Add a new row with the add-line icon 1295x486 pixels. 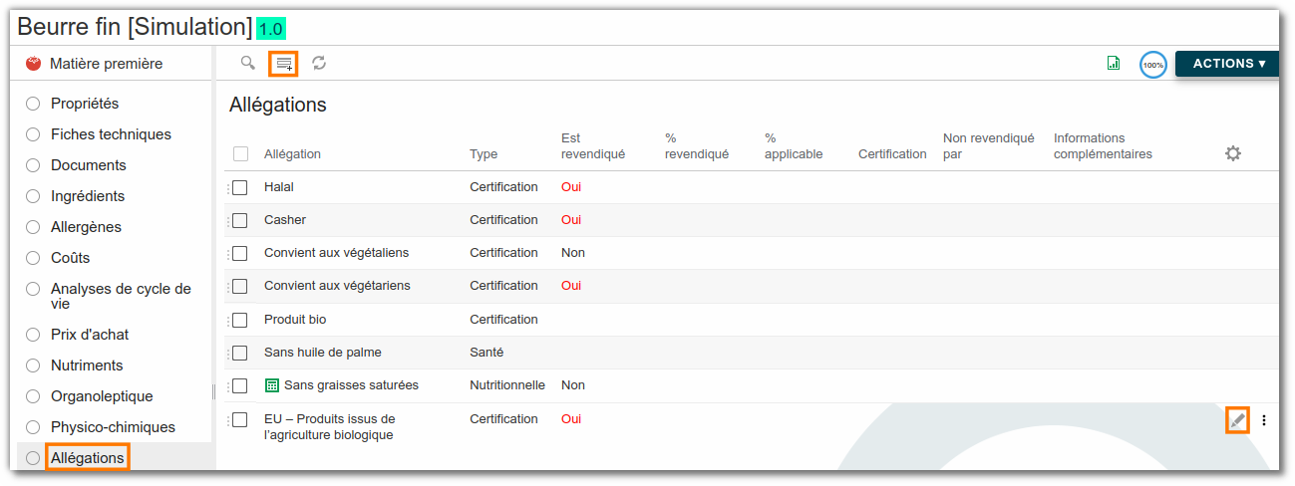284,64
